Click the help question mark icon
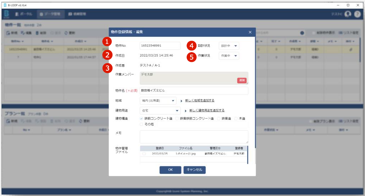365x196 pixels. (357, 14)
